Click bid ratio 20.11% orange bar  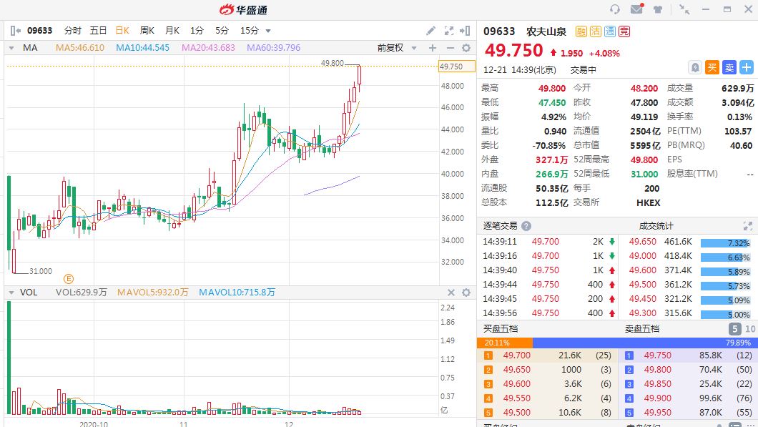pyautogui.click(x=505, y=343)
